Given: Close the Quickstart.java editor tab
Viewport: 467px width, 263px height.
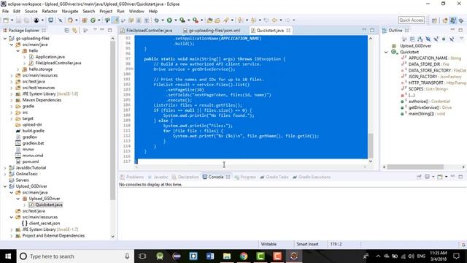Looking at the screenshot, I should [x=288, y=31].
